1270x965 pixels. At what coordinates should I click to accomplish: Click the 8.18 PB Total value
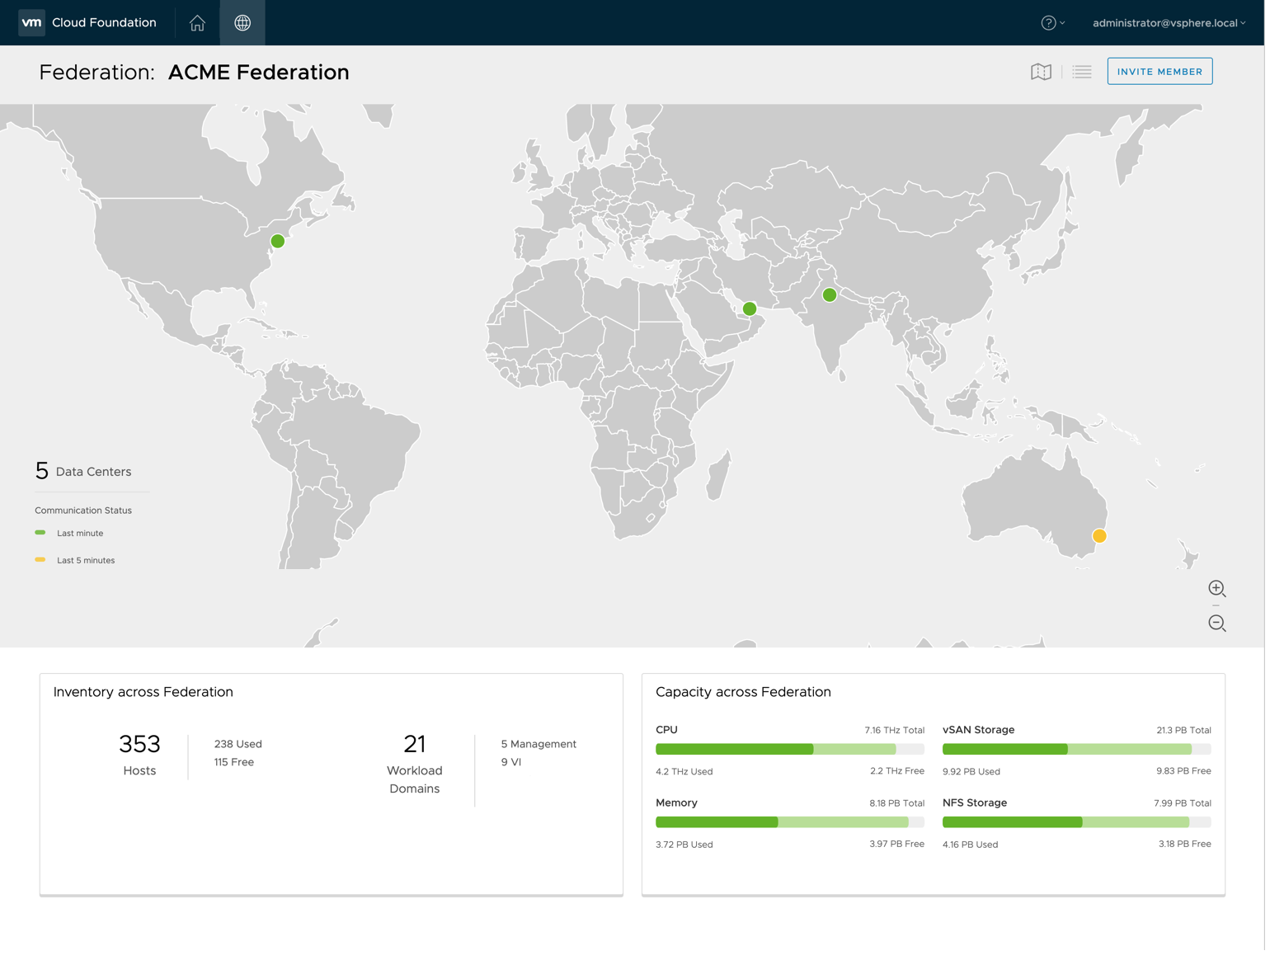897,803
